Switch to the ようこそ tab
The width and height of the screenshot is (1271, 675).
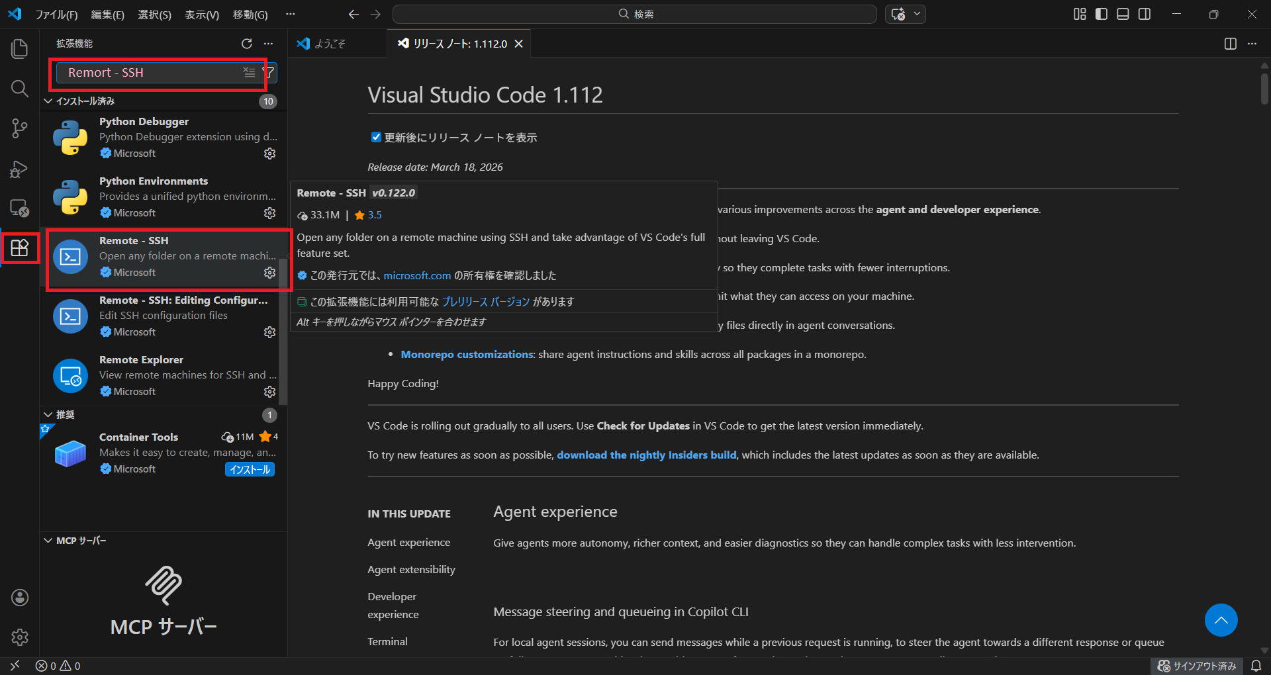329,44
